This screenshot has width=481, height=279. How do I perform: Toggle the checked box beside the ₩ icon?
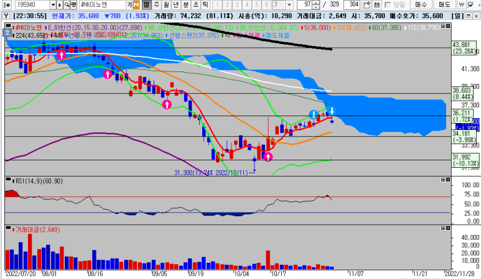(x=470, y=4)
